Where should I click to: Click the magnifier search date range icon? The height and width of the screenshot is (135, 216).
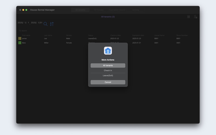[45, 24]
